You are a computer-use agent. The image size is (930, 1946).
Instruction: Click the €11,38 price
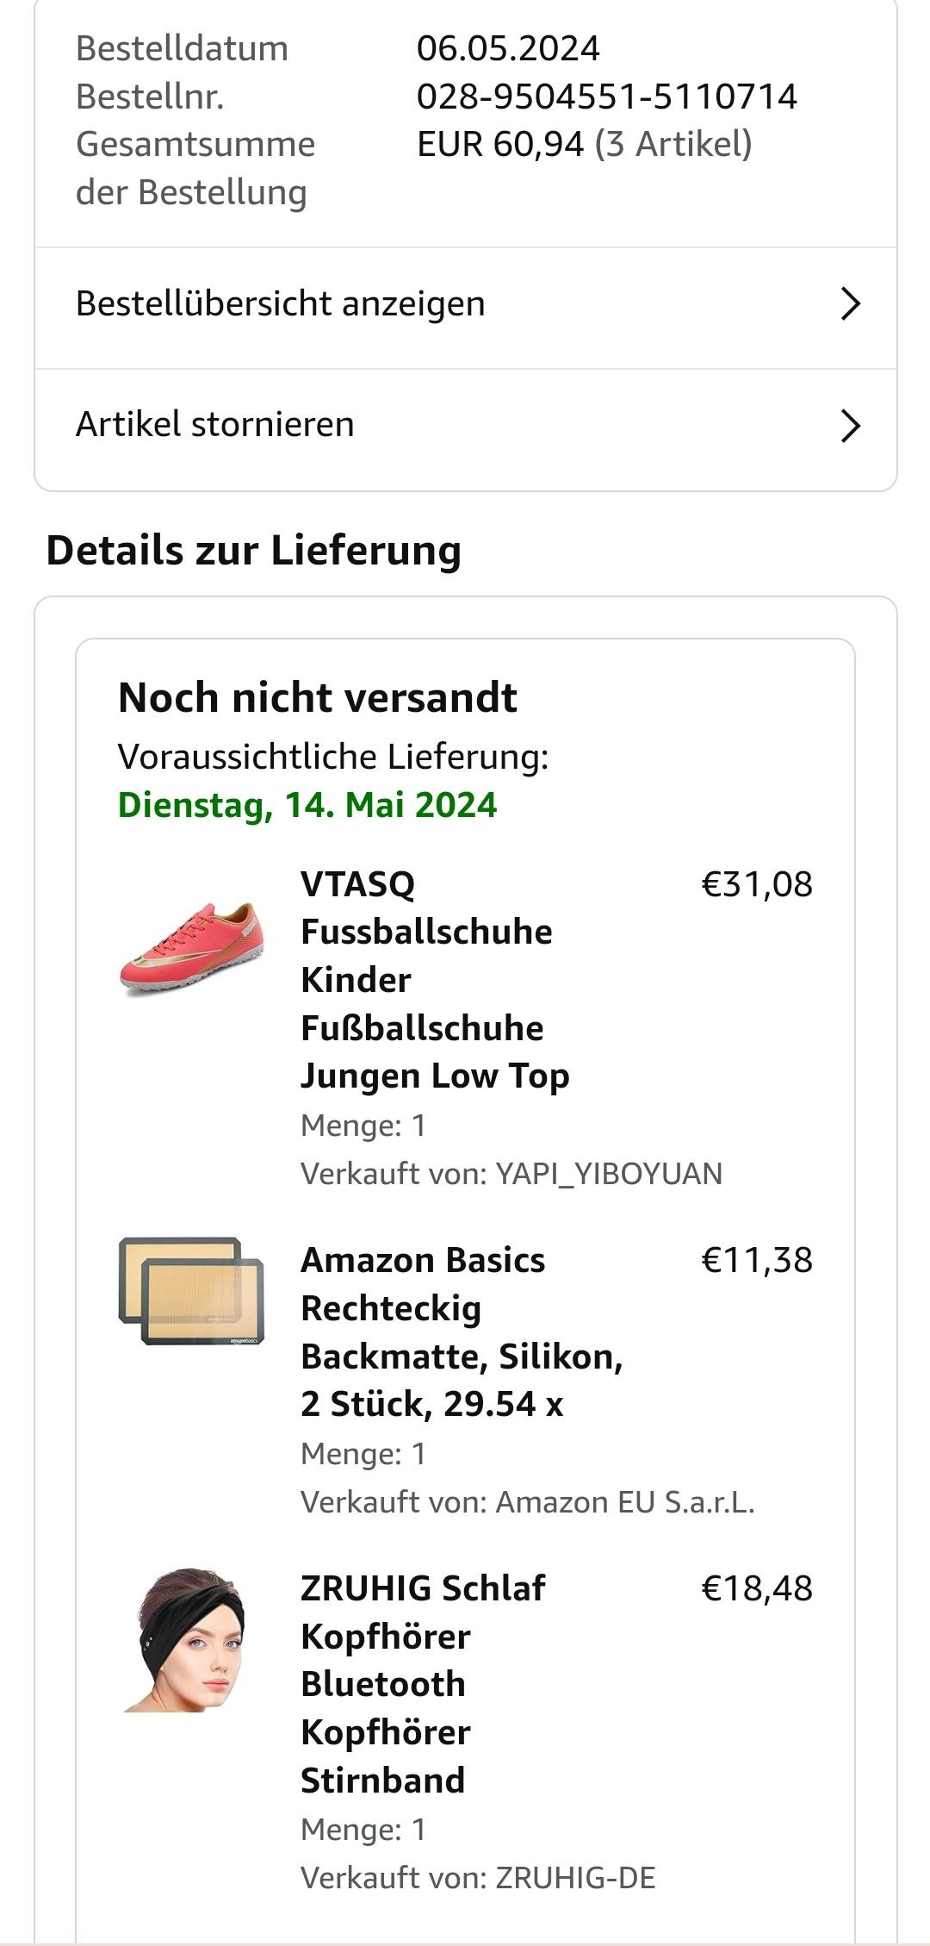pos(757,1261)
